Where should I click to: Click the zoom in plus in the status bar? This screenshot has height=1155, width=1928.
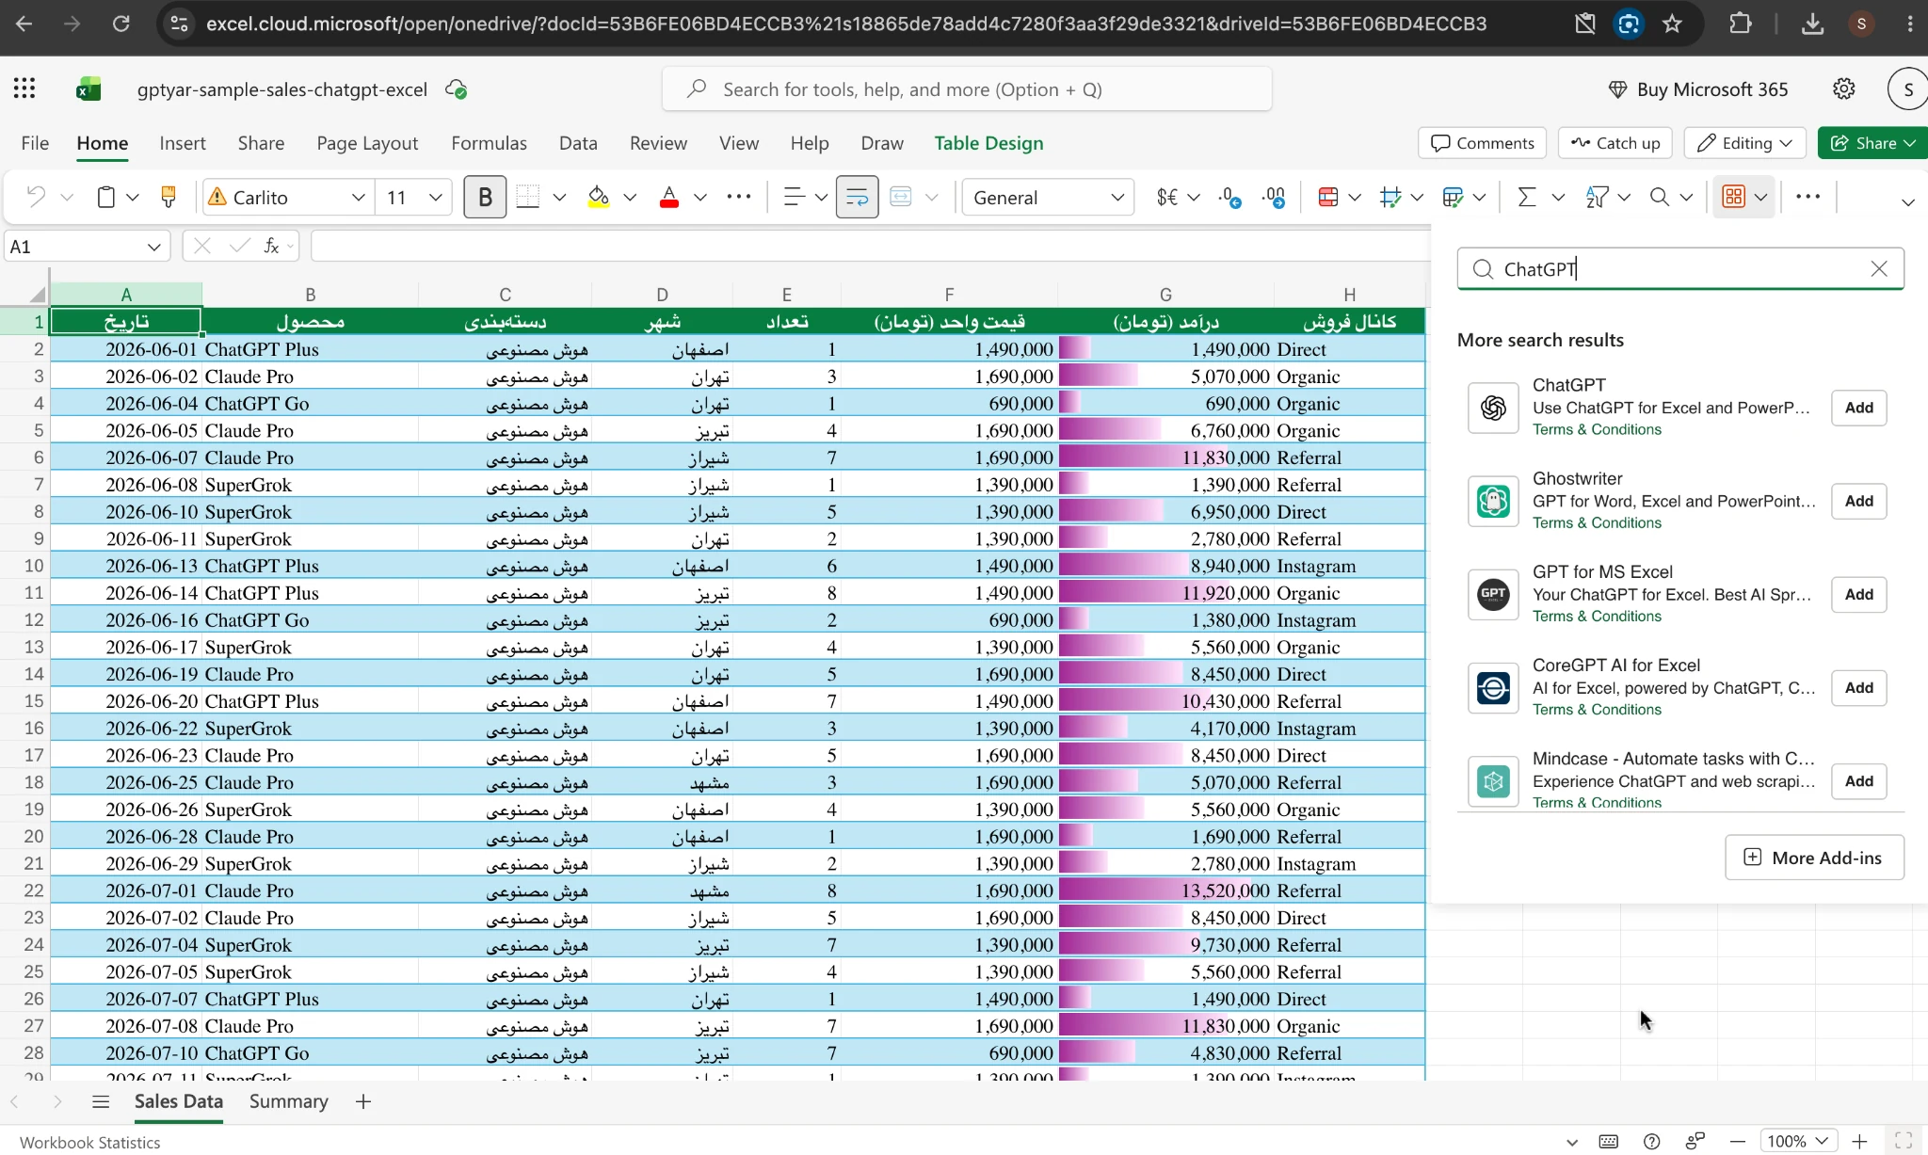pos(1859,1142)
